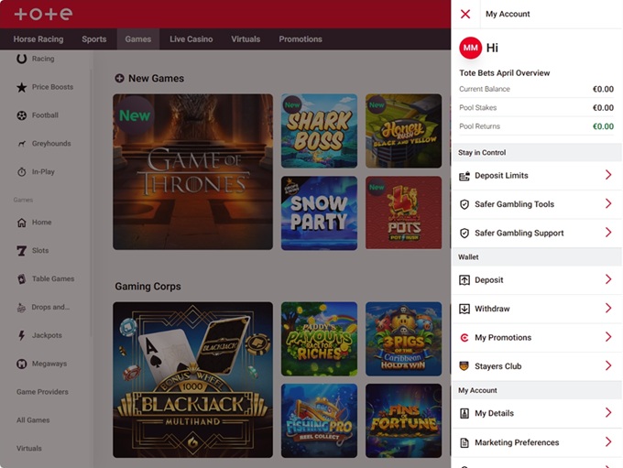Click the Tote logo
The width and height of the screenshot is (623, 468).
tap(43, 14)
